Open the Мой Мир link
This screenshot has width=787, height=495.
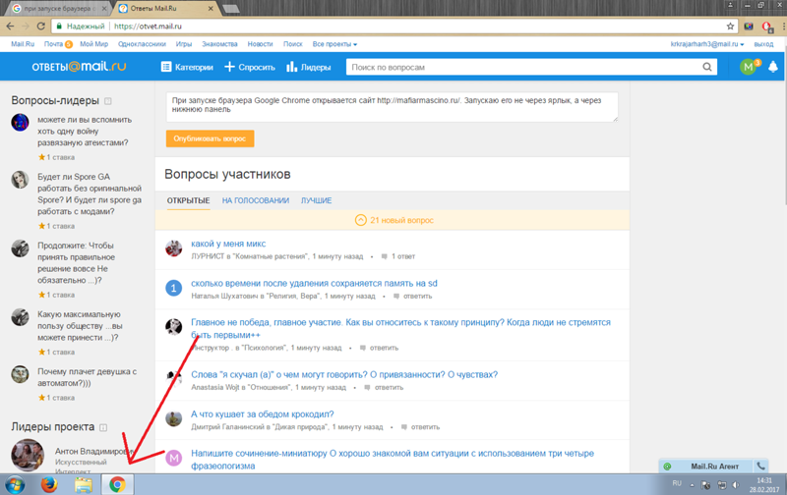tap(93, 44)
